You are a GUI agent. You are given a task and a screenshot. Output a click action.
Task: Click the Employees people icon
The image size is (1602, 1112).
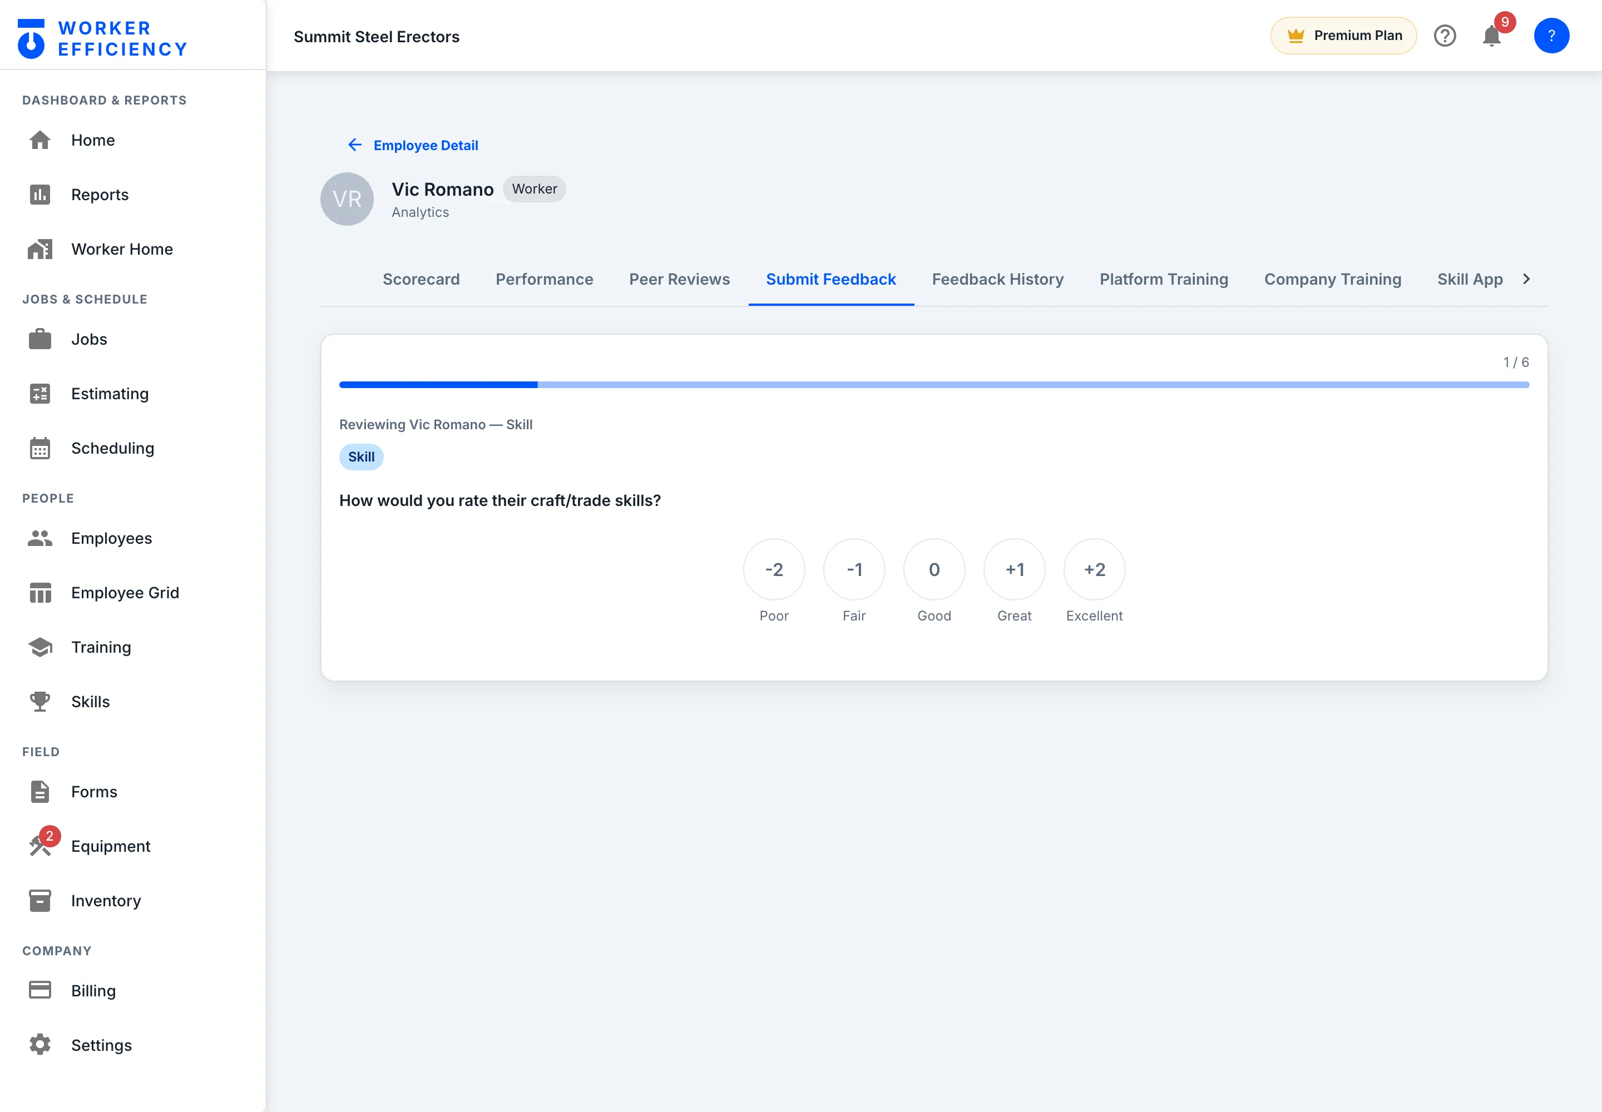[x=39, y=538]
